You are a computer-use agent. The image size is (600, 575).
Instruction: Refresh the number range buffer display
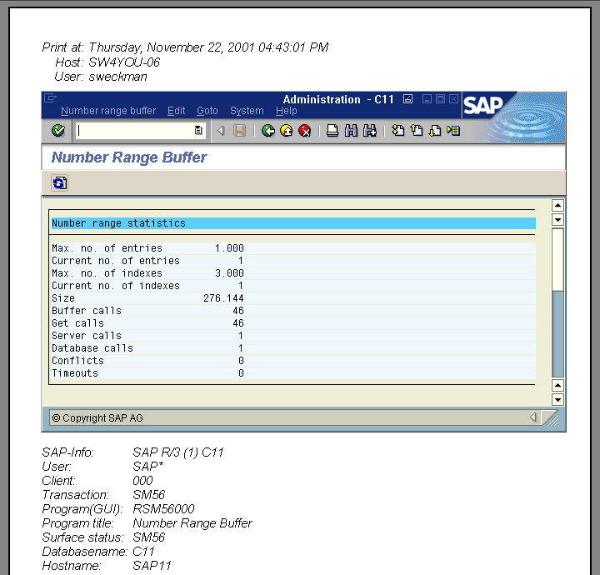point(59,182)
